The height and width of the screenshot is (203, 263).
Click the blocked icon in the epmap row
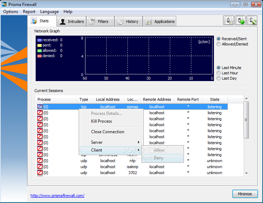point(40,107)
